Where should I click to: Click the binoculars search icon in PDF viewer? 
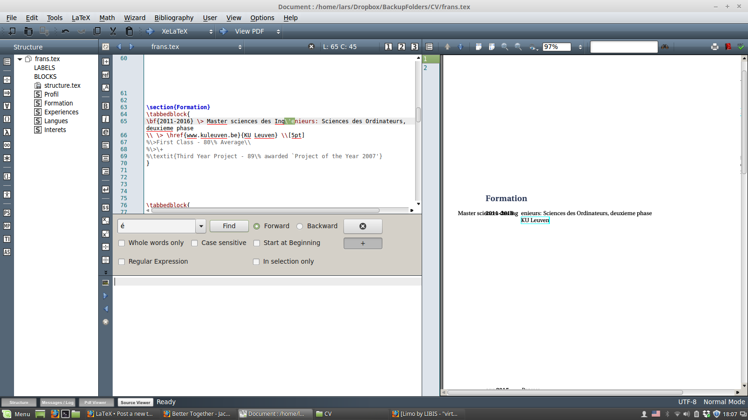click(x=665, y=47)
